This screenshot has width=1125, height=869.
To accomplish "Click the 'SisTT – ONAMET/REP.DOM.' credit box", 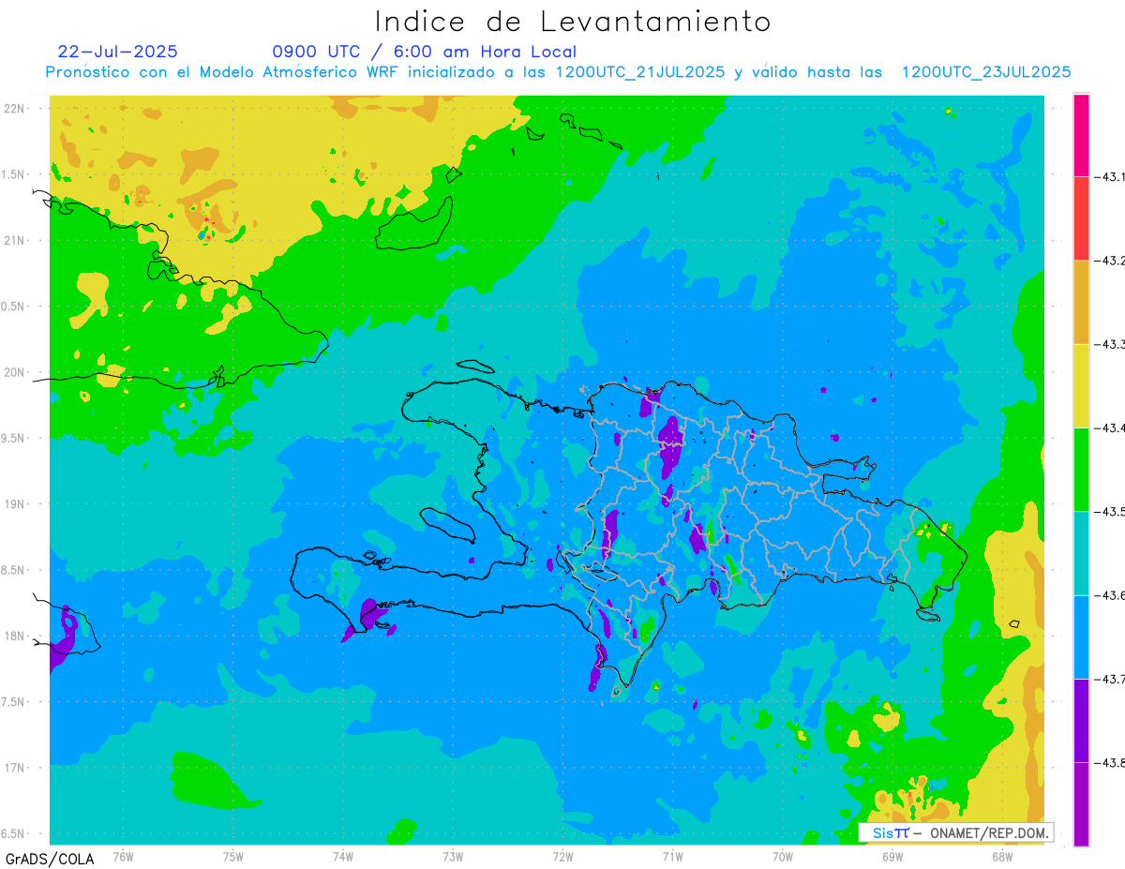I will pos(956,832).
